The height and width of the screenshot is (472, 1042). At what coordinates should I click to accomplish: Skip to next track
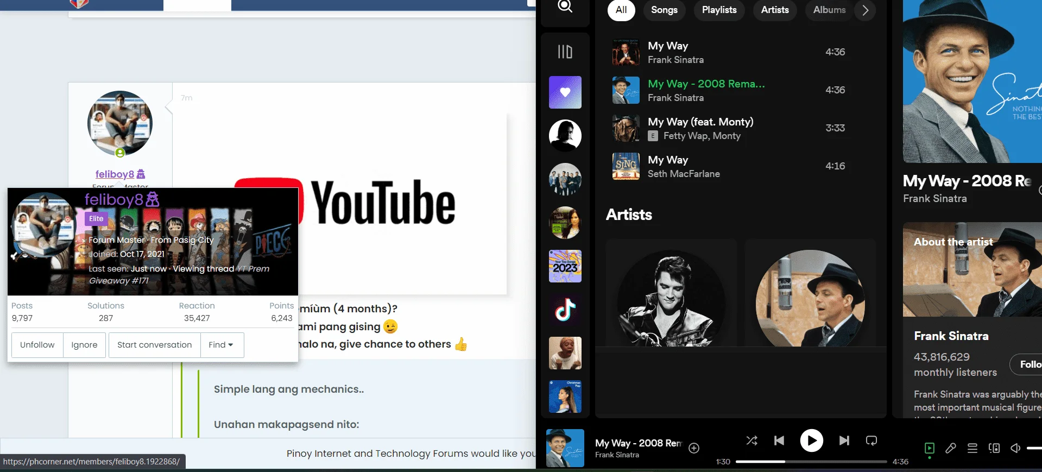click(844, 440)
